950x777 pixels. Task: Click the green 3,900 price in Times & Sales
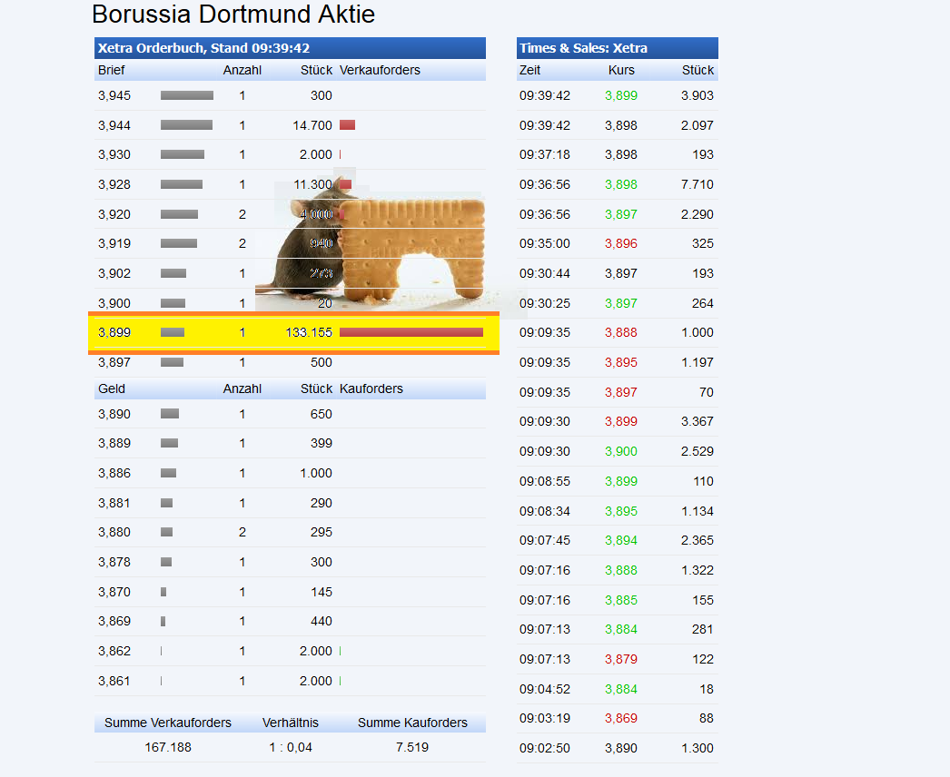coord(621,452)
